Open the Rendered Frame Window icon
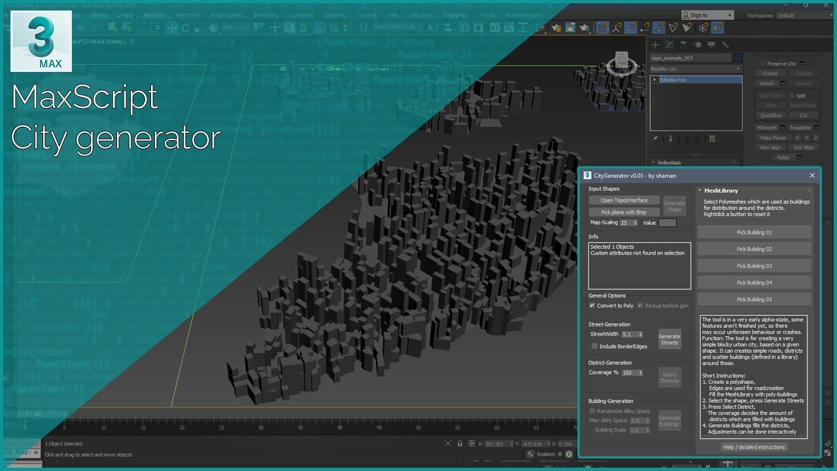The width and height of the screenshot is (837, 471). click(x=572, y=28)
